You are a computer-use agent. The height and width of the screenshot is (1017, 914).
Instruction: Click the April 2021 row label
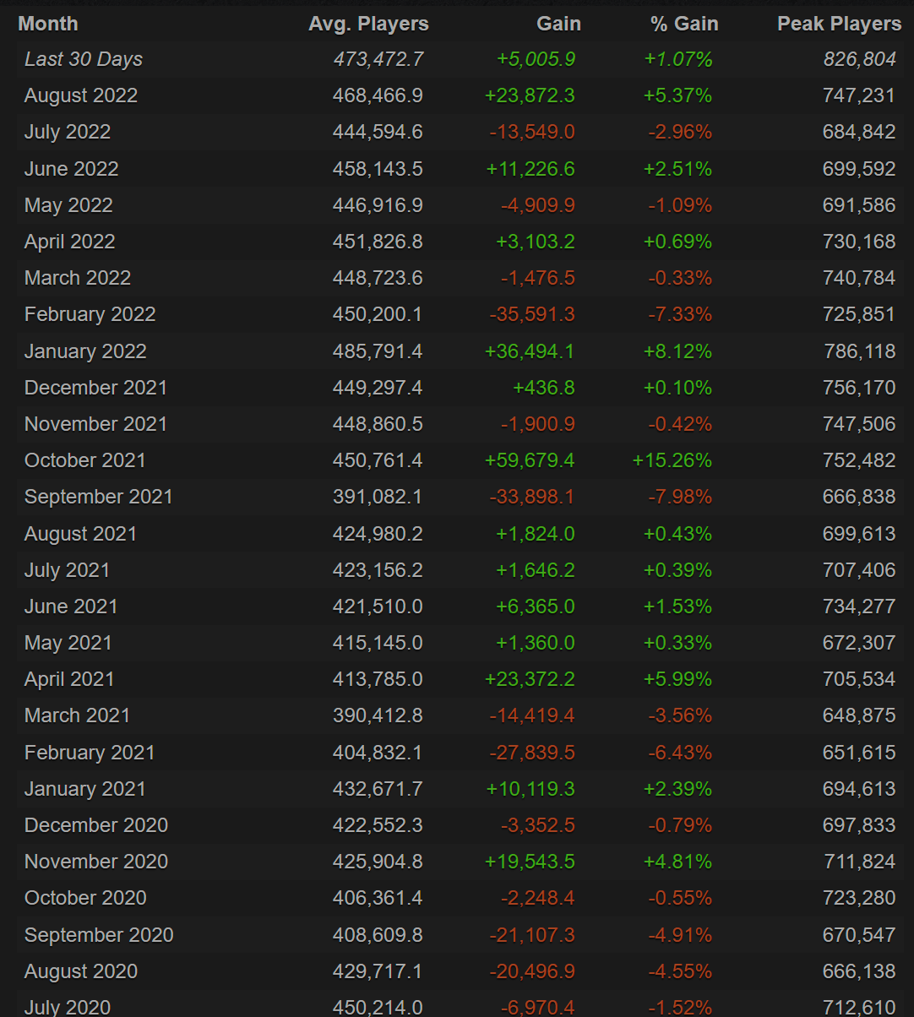(69, 679)
